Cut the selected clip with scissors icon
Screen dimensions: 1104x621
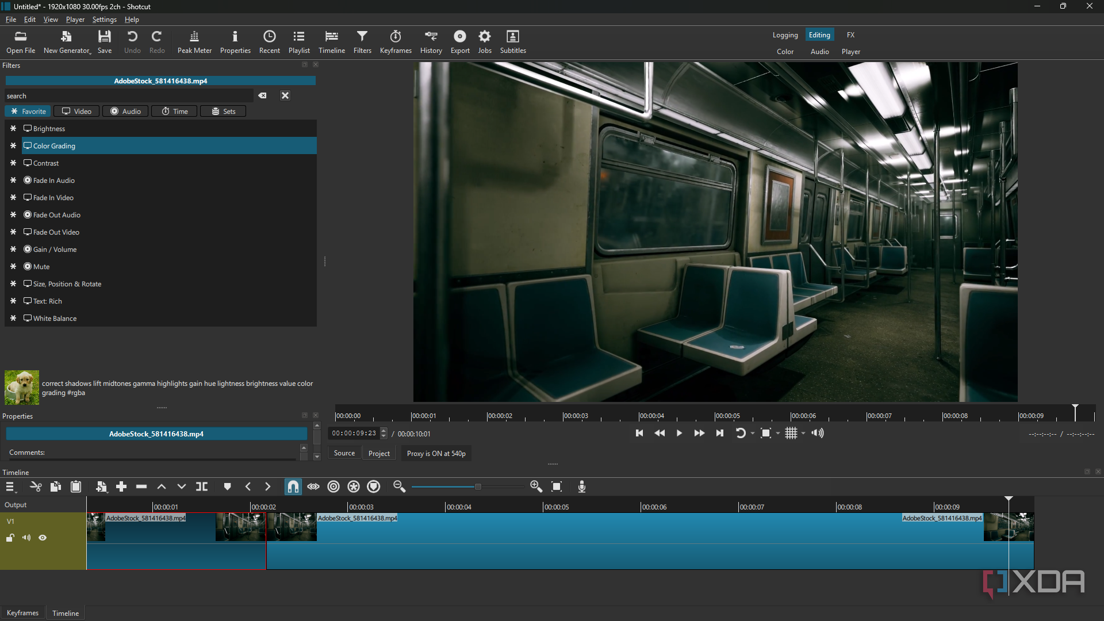tap(36, 486)
